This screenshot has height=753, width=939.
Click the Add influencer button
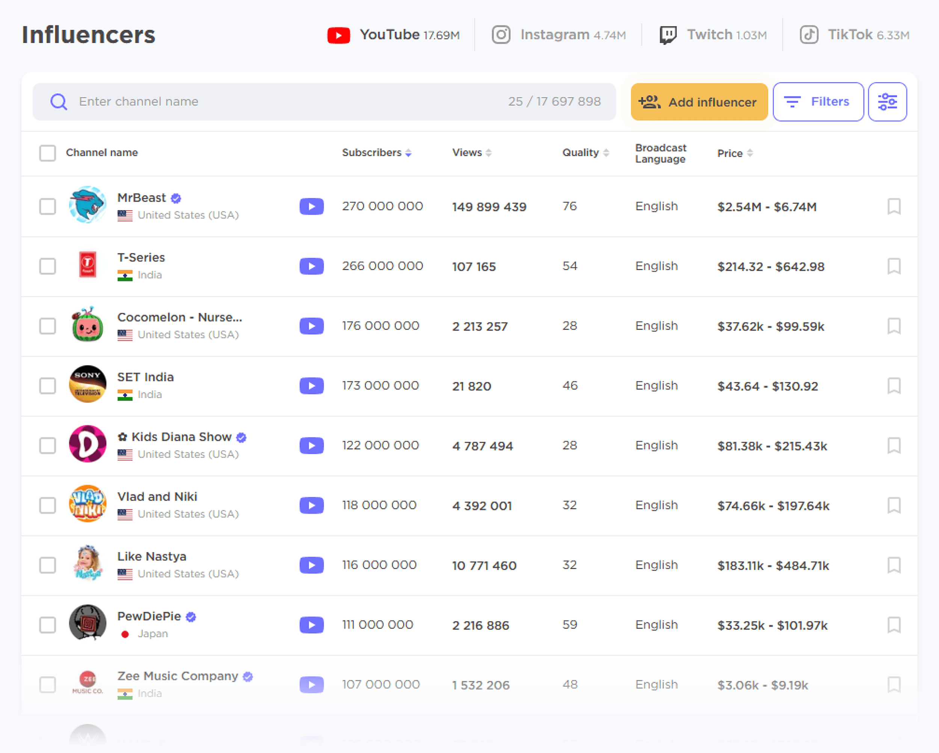point(699,102)
